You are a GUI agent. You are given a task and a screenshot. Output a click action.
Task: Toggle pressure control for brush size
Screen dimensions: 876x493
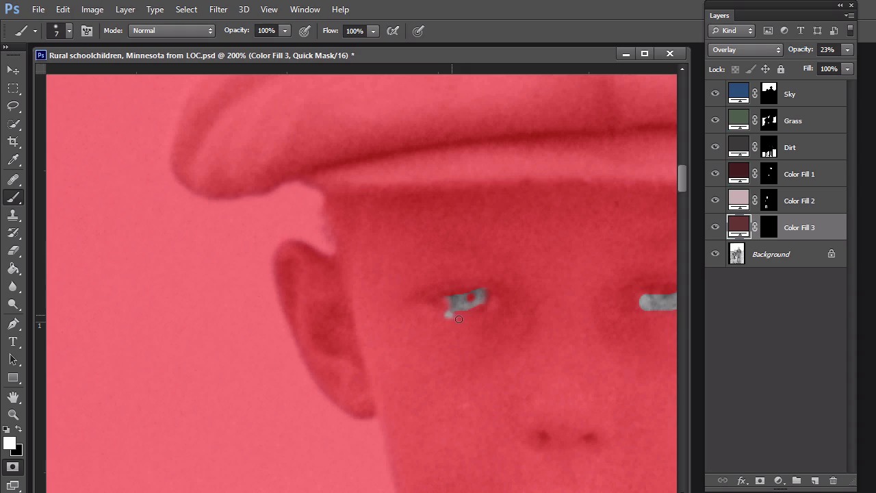click(418, 31)
